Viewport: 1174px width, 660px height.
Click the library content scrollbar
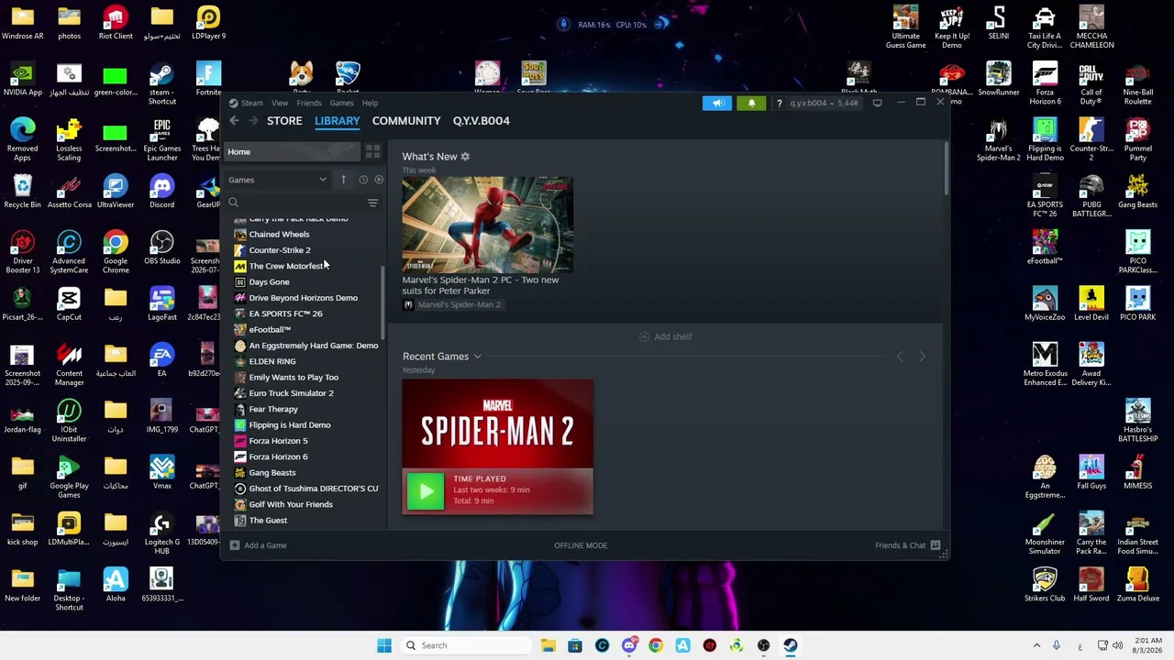[x=946, y=168]
